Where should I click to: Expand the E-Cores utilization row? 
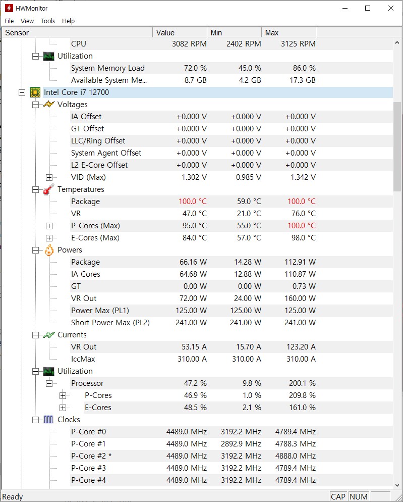(x=63, y=408)
